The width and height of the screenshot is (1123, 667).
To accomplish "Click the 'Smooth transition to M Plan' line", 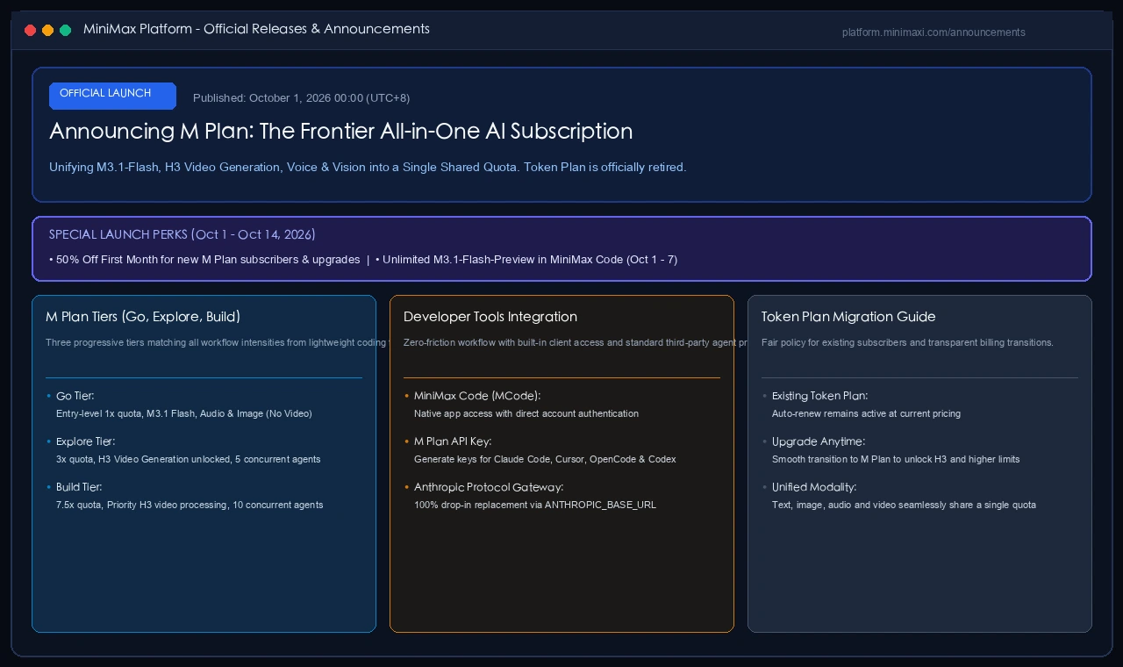I will [x=896, y=459].
